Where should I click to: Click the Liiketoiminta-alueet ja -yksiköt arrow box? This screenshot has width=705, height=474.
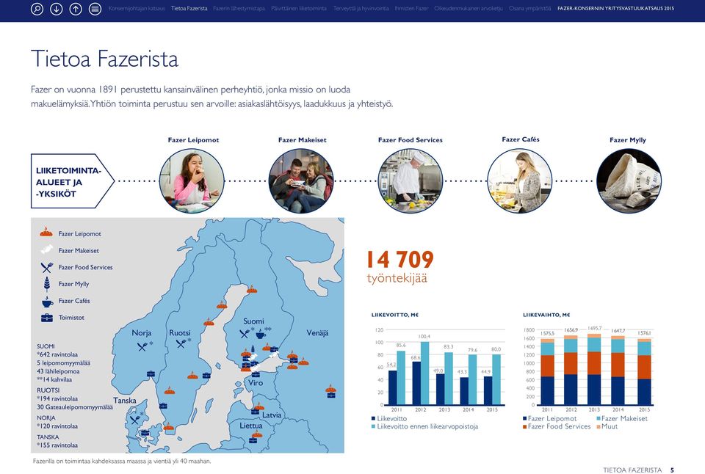coord(72,181)
